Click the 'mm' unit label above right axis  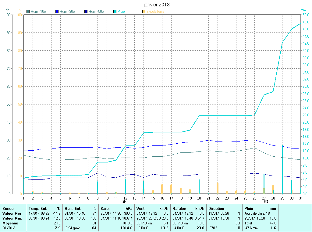(x=303, y=10)
